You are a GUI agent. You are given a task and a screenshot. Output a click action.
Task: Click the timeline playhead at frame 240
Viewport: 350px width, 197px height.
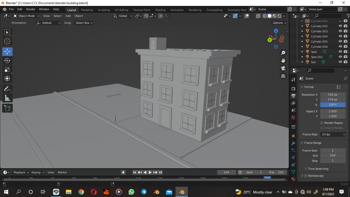(x=267, y=178)
